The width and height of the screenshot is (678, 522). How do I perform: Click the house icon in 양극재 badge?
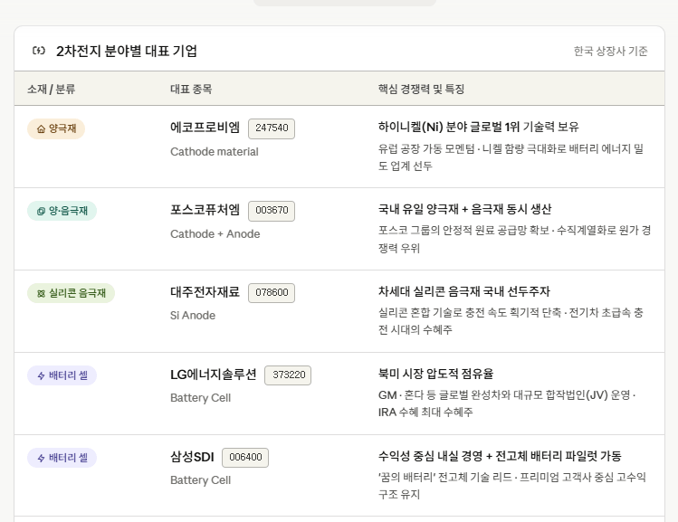click(41, 128)
